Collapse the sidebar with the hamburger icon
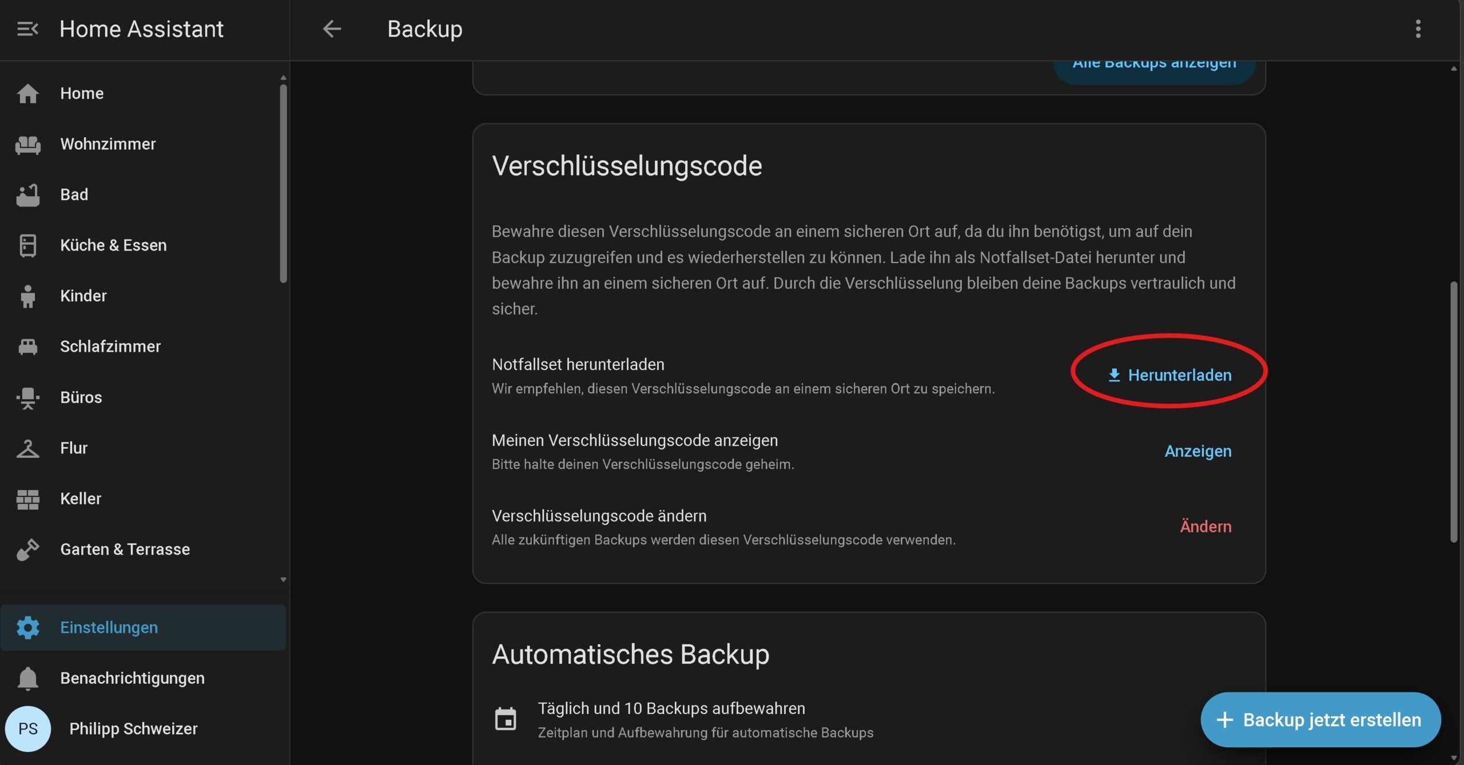 (x=27, y=29)
